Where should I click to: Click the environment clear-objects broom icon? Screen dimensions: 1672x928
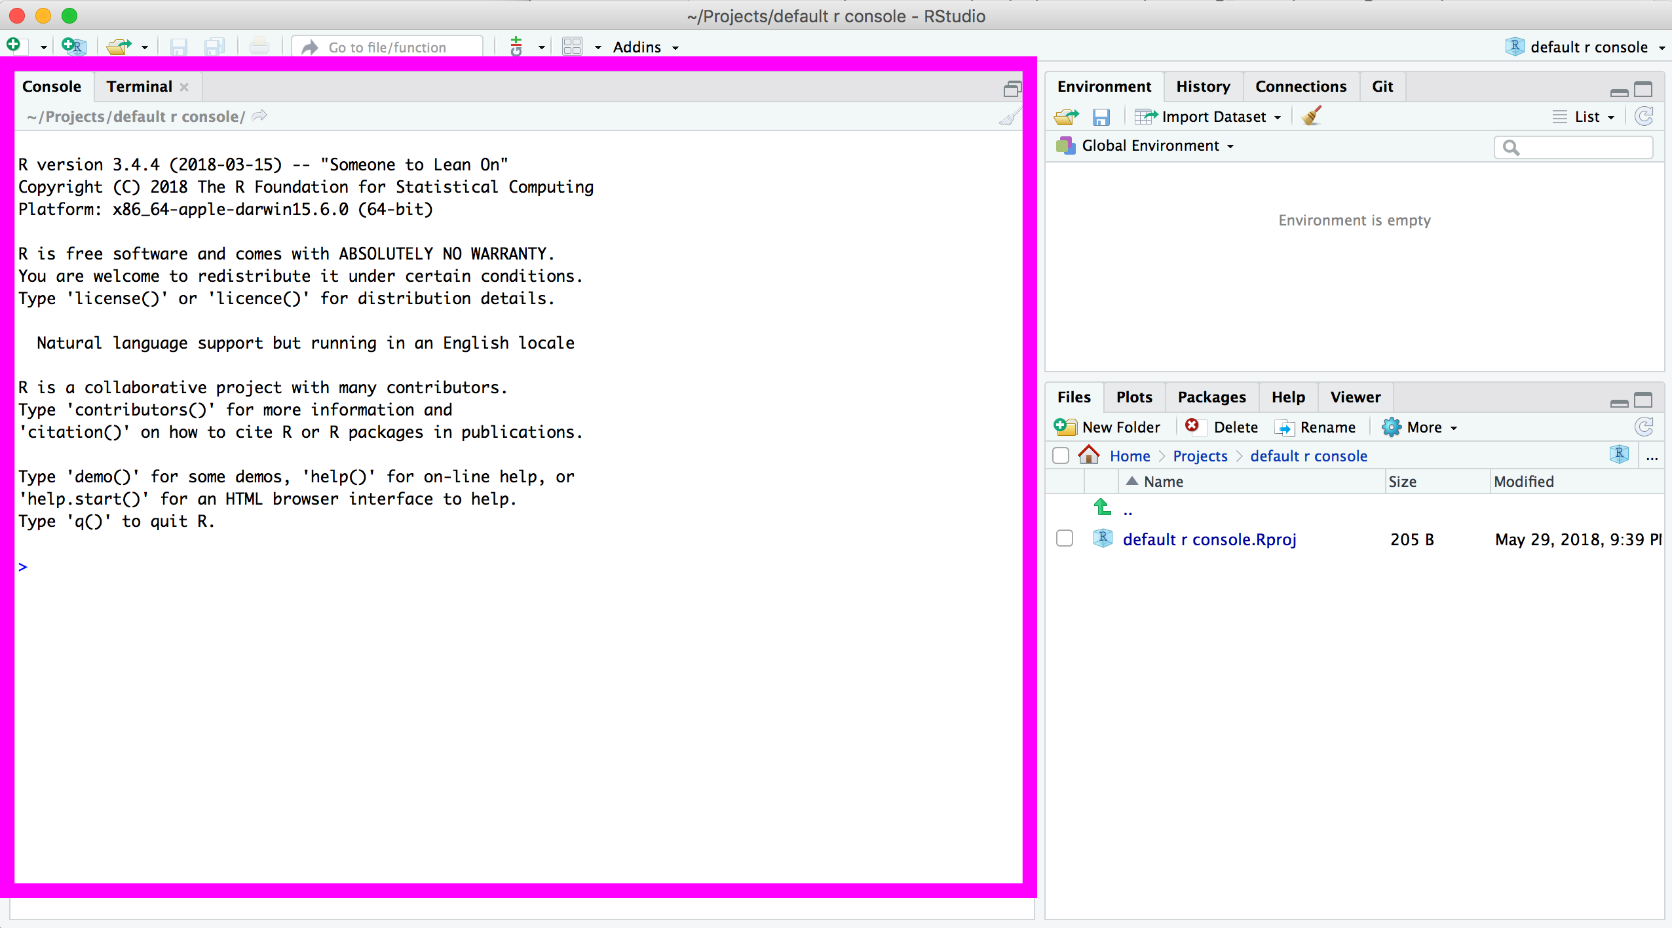tap(1312, 116)
